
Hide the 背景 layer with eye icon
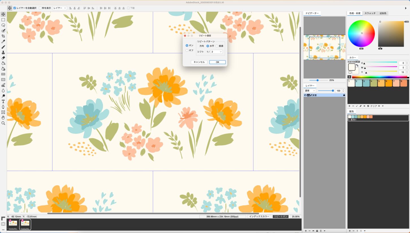(x=305, y=95)
